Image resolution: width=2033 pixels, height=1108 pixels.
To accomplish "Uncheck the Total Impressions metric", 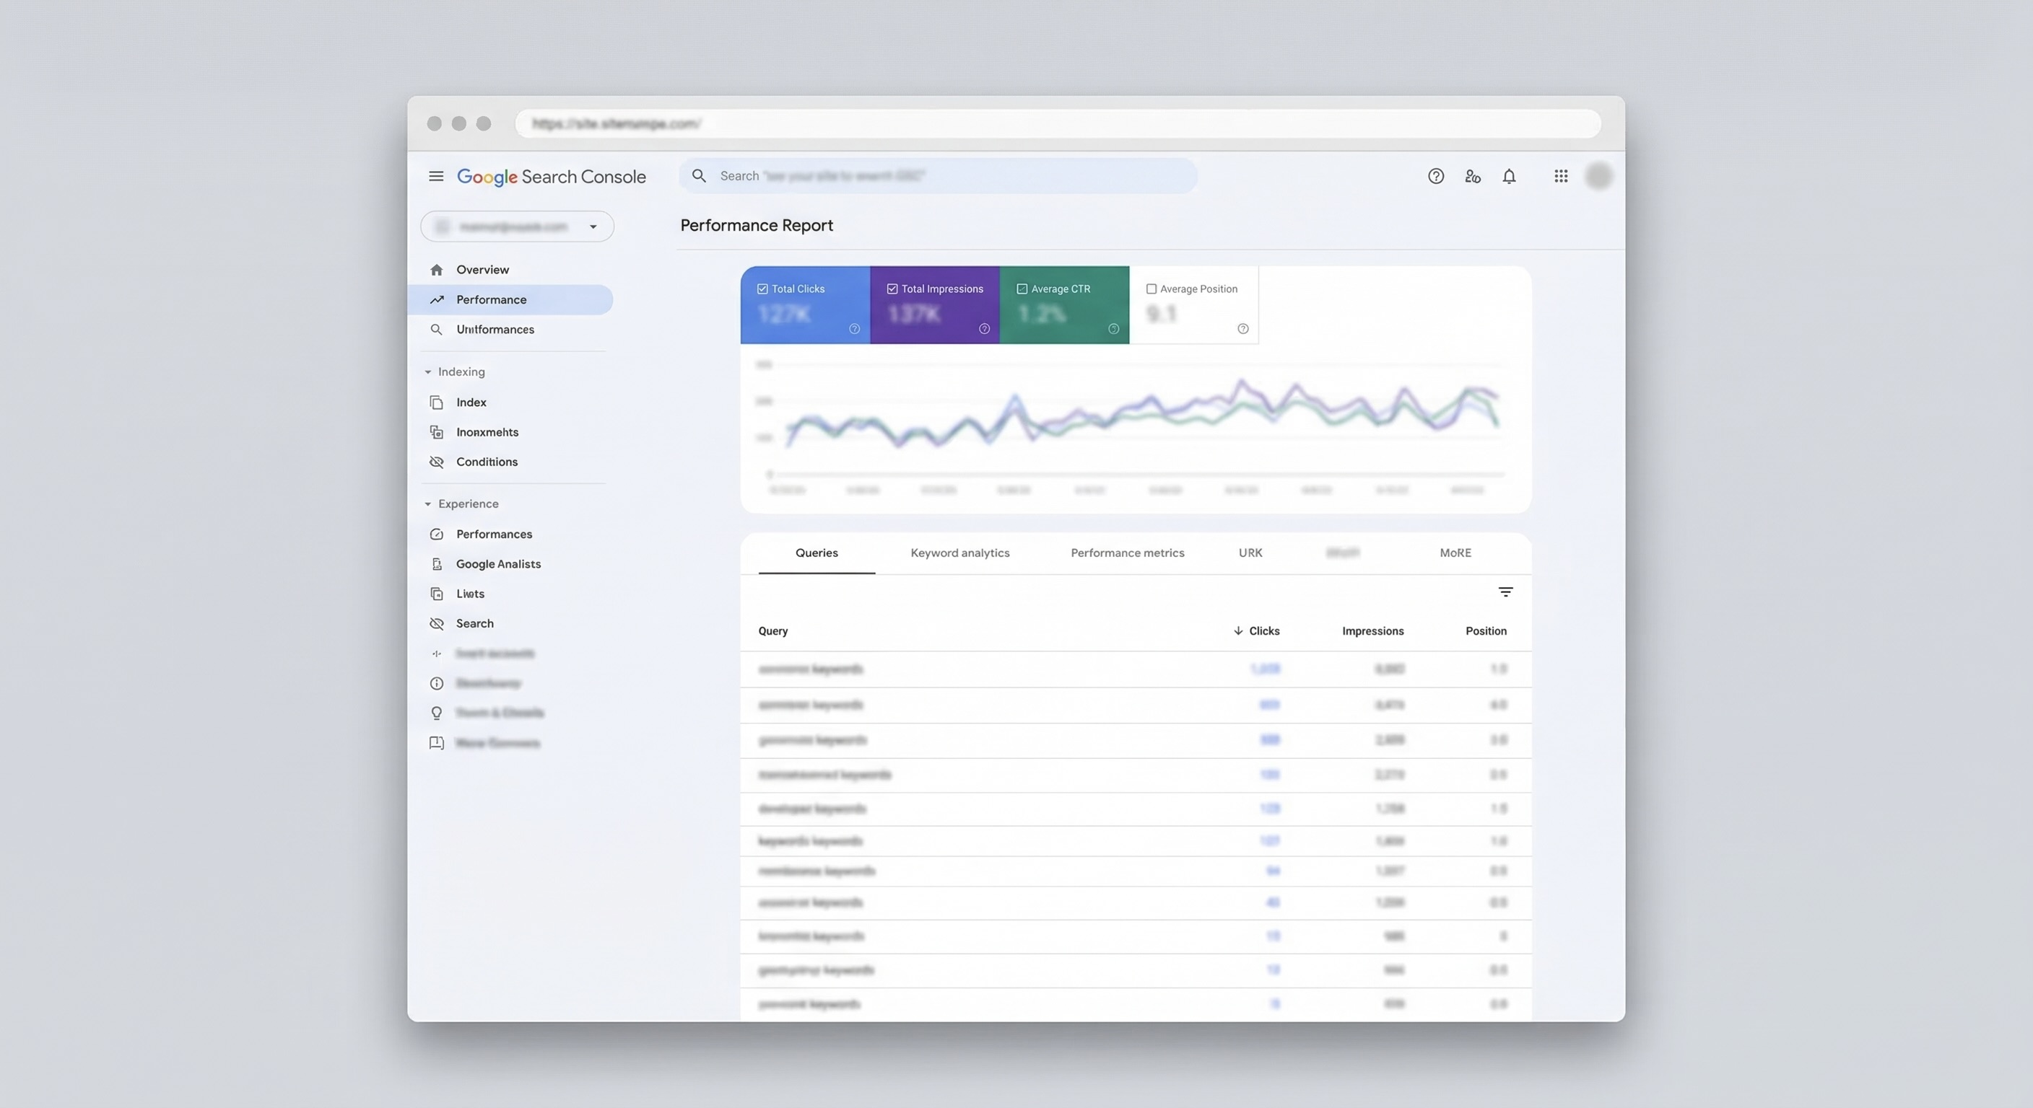I will (x=892, y=288).
